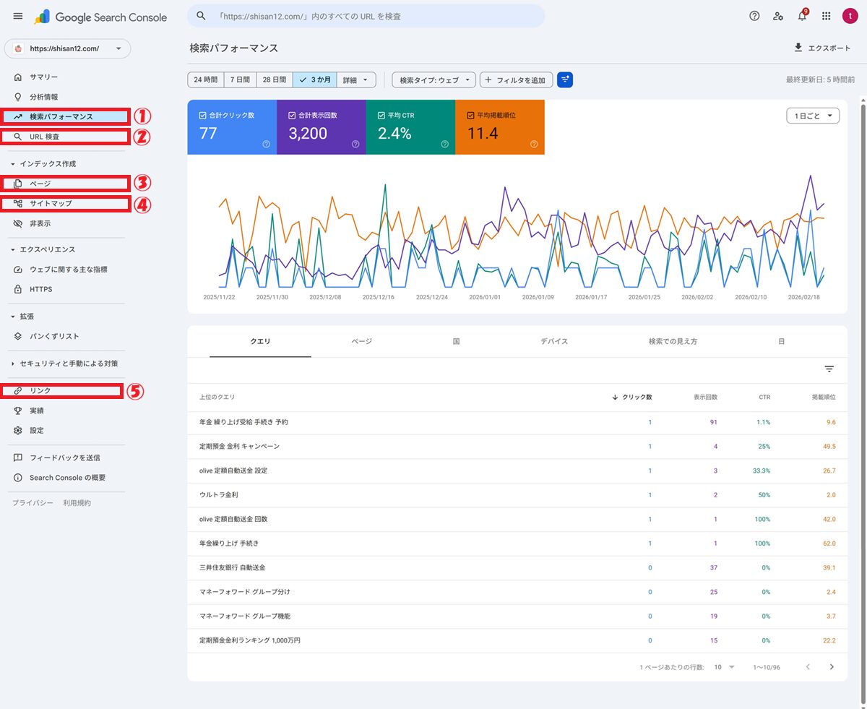
Task: Disable the 平均掲載順位 metric checkbox
Action: [470, 115]
